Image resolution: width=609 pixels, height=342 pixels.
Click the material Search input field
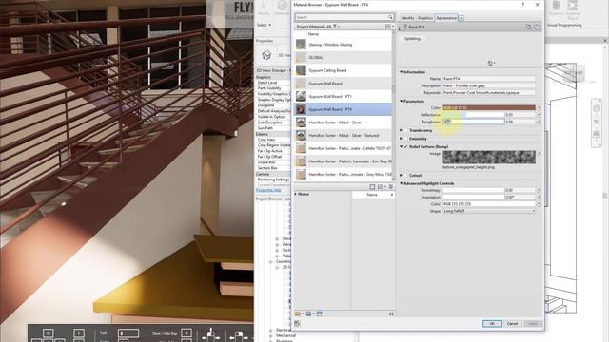[x=342, y=17]
